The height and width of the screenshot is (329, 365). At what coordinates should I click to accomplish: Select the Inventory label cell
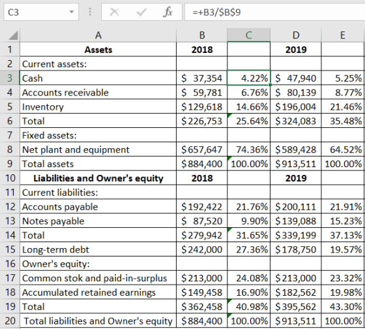[x=98, y=106]
